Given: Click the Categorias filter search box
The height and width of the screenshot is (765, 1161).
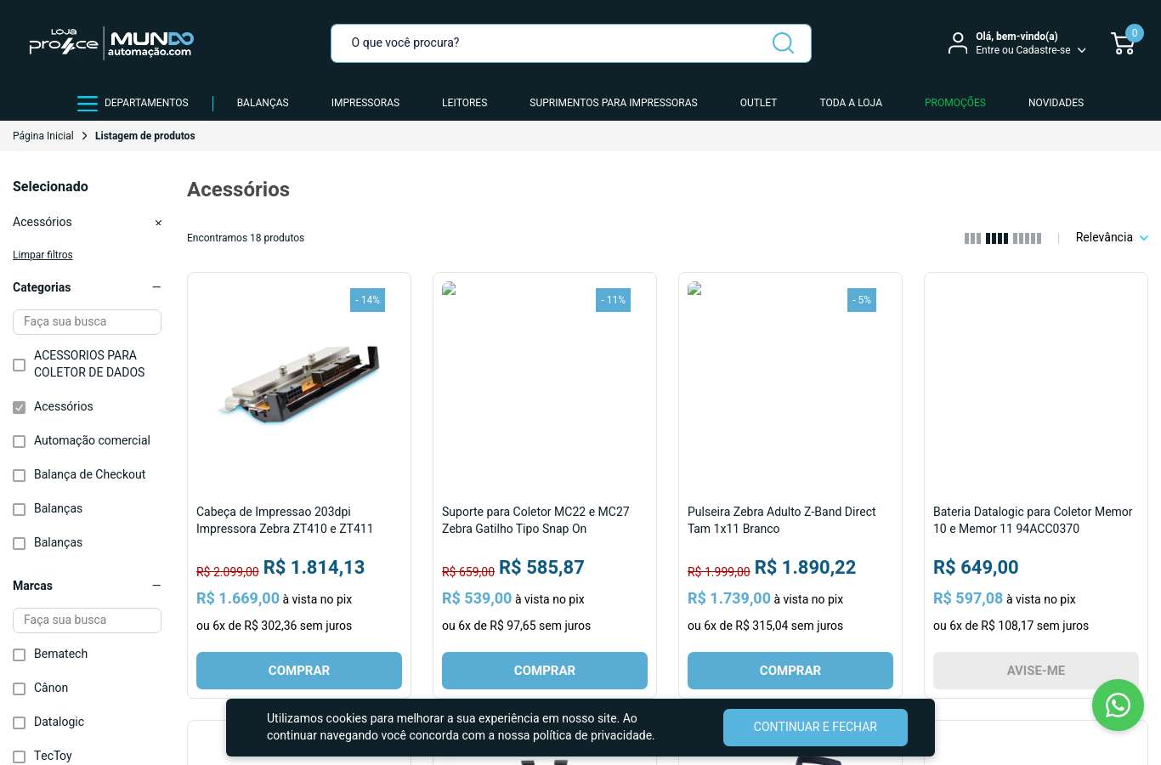Looking at the screenshot, I should coord(87,322).
